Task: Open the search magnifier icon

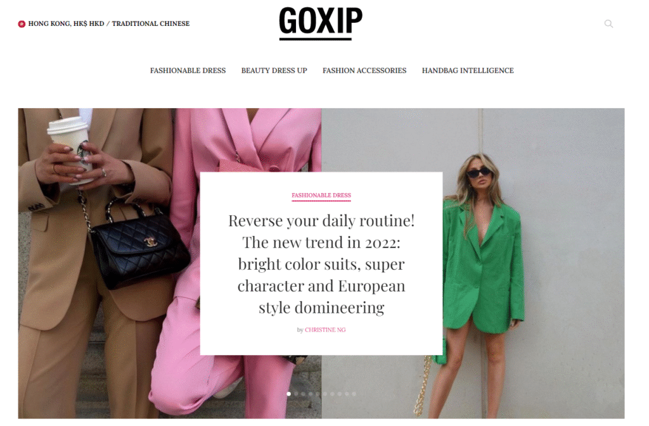Action: click(608, 23)
